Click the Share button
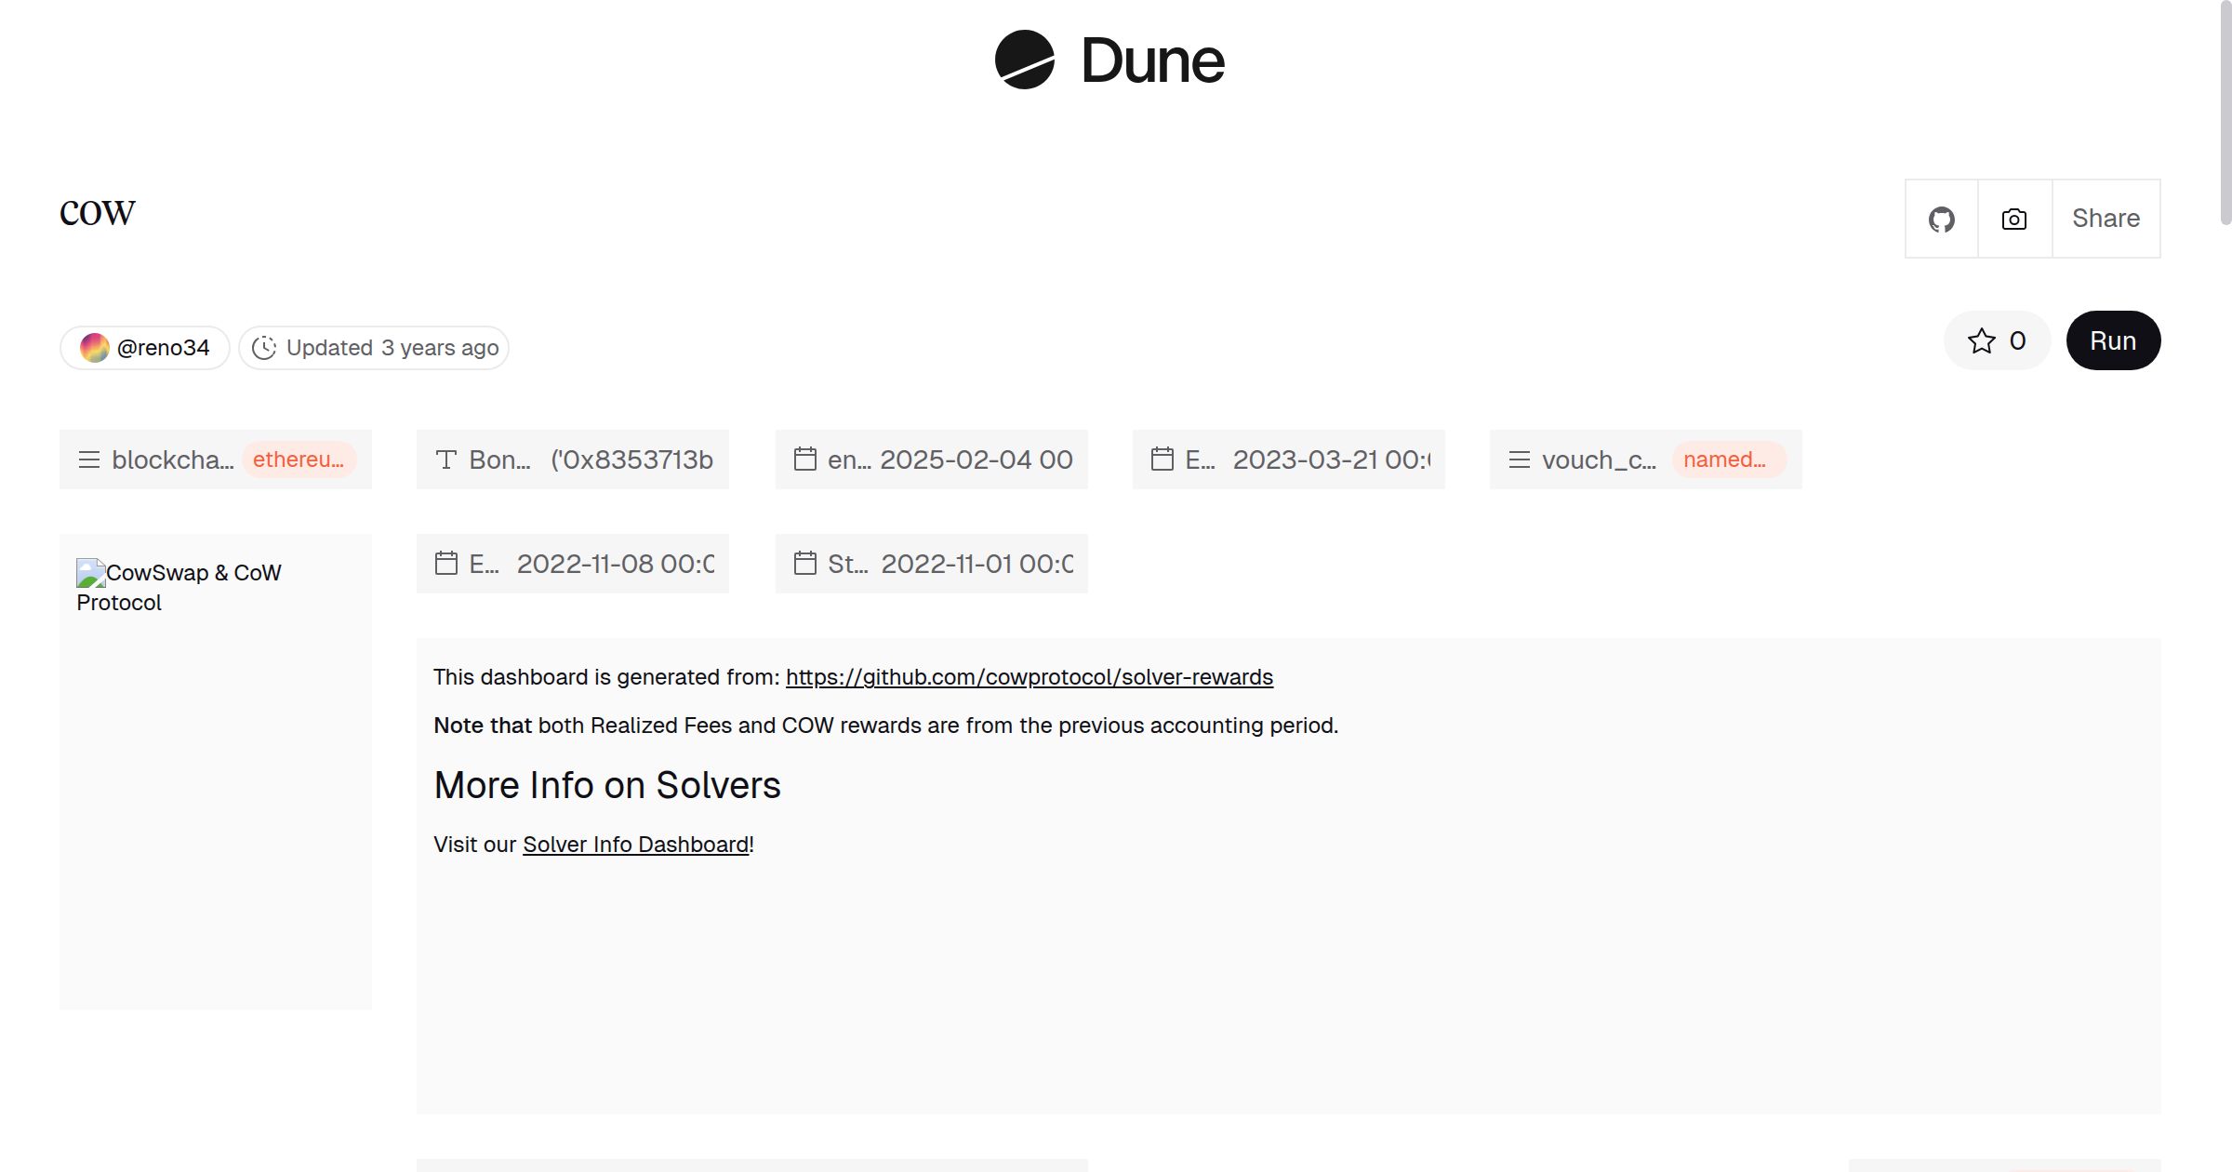 2106,219
